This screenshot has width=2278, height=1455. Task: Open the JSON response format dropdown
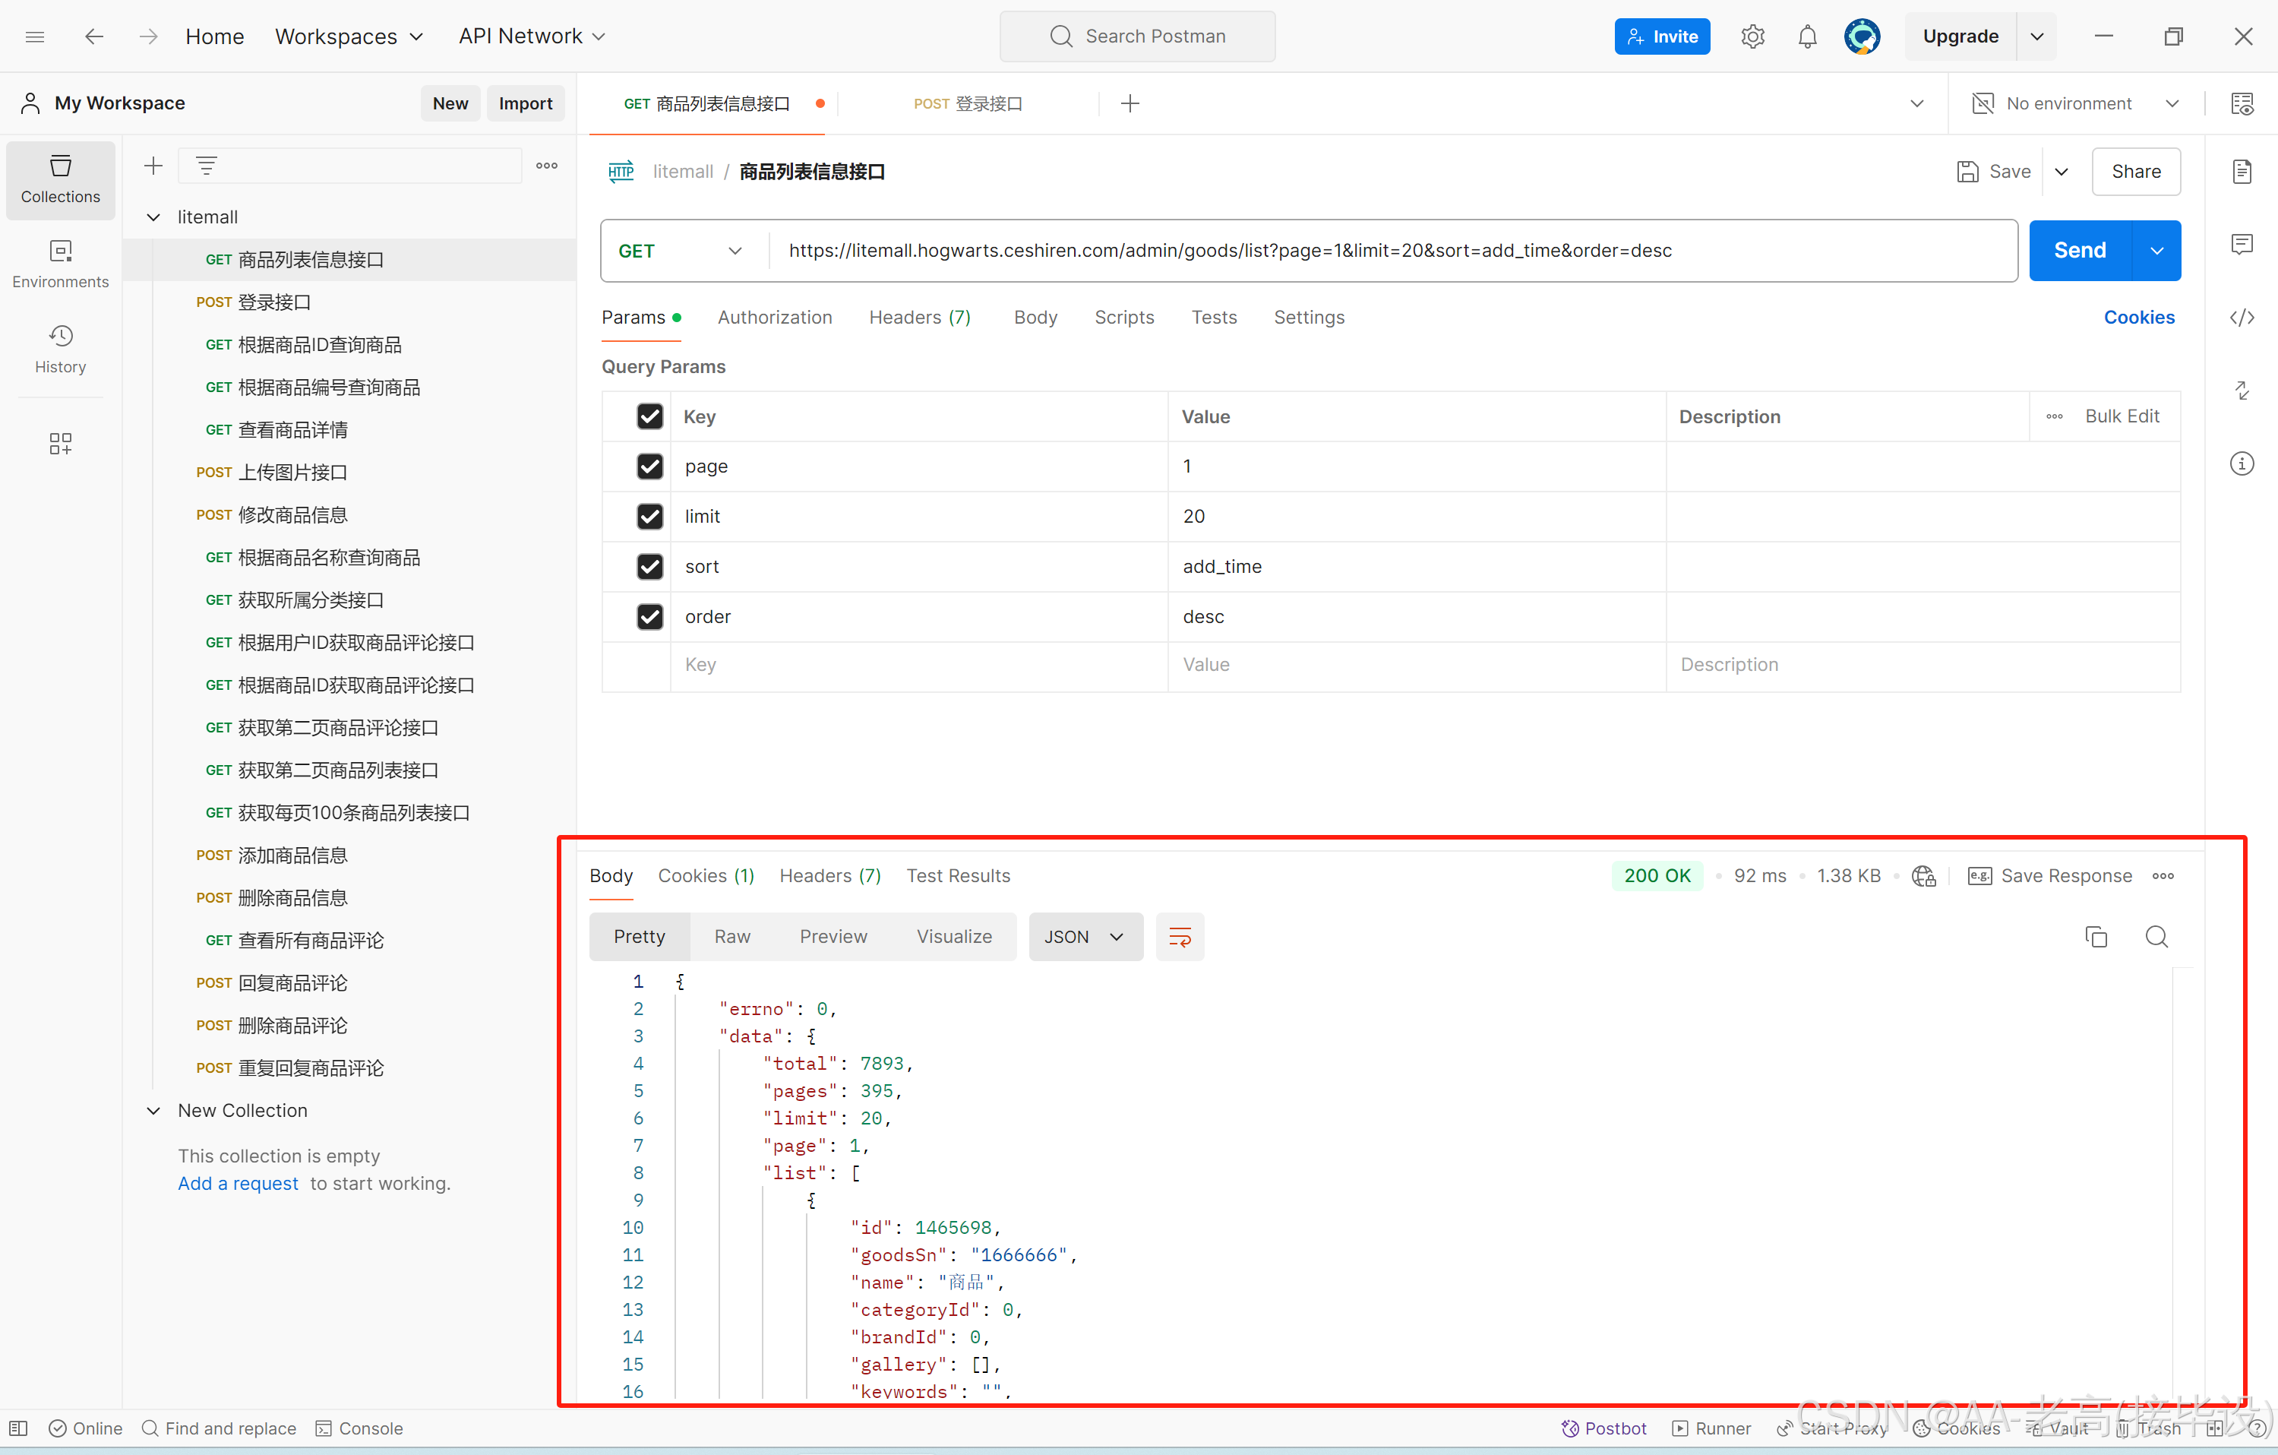coord(1085,937)
